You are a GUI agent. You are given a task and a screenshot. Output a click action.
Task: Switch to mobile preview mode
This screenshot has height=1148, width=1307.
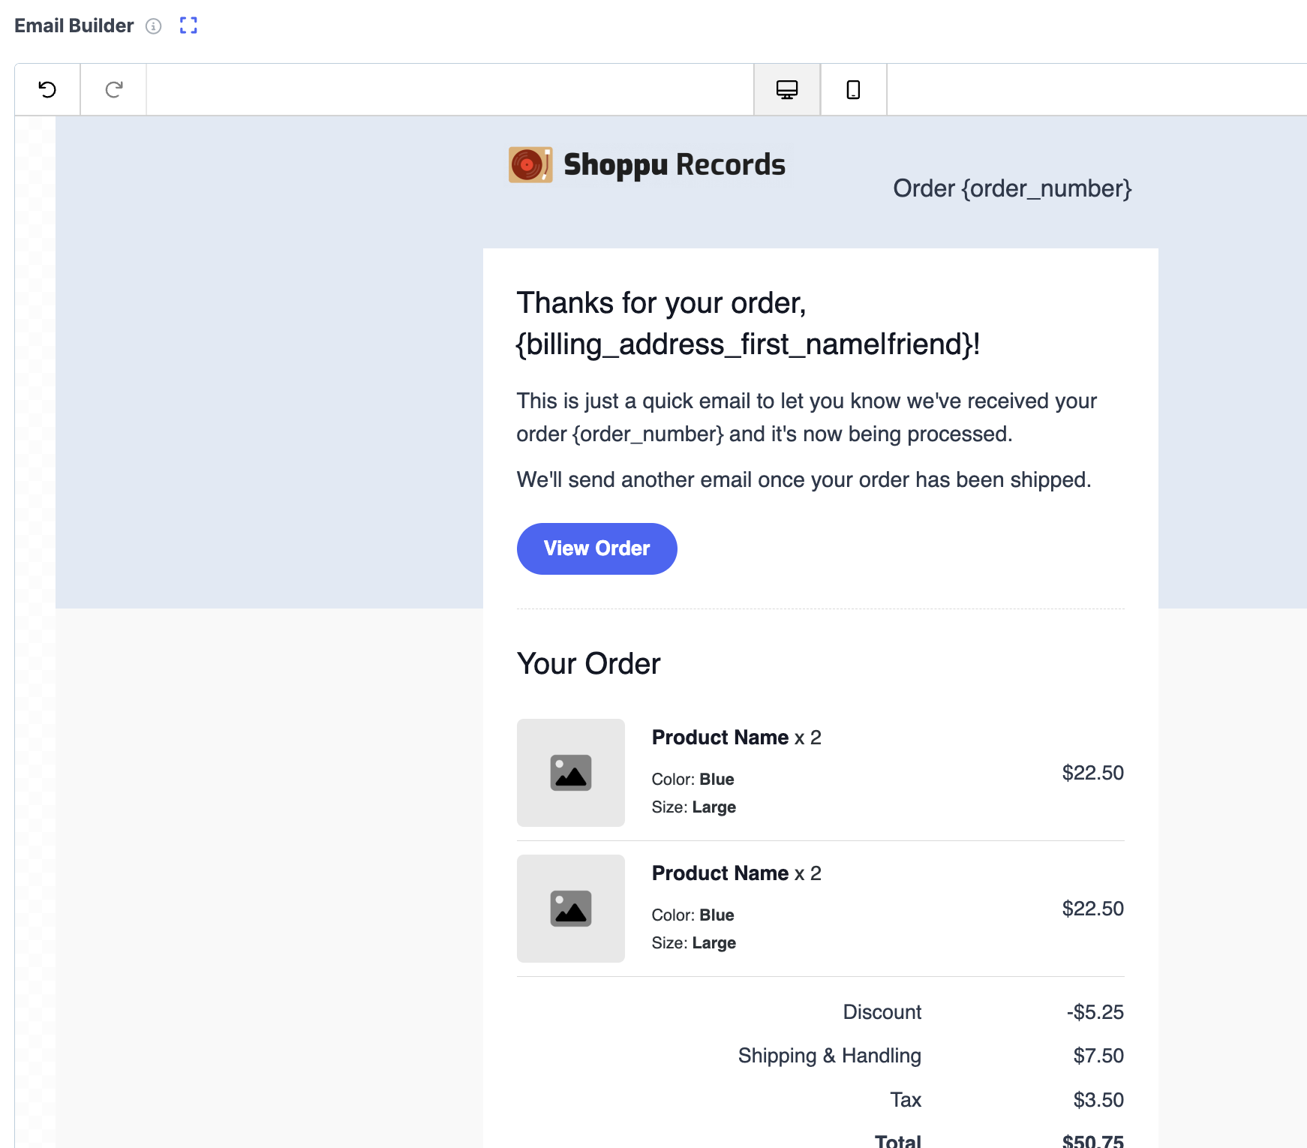[x=853, y=89]
